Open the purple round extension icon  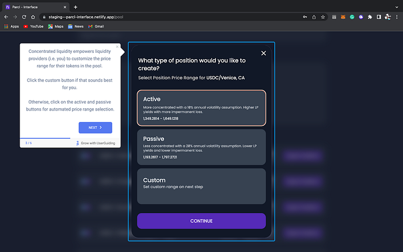[361, 17]
